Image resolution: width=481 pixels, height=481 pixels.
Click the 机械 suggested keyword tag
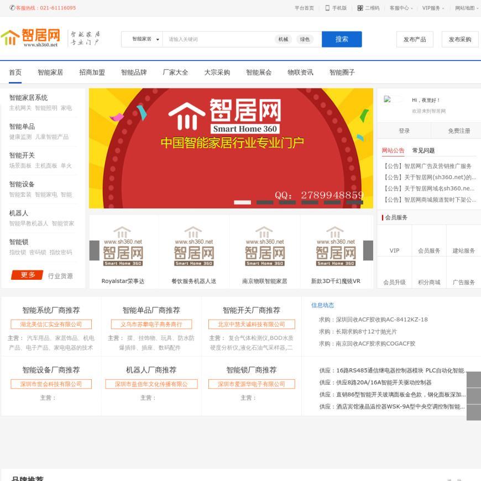[283, 39]
